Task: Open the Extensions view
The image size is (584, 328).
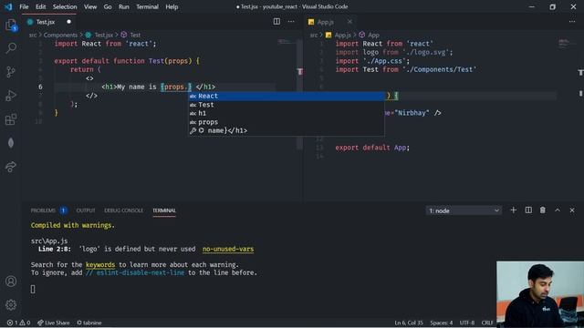Action: pyautogui.click(x=11, y=119)
